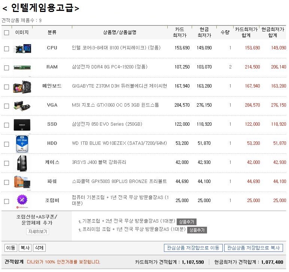Click the 상품명/상품설명 column header
Image resolution: width=289 pixels, height=272 pixels.
point(120,33)
